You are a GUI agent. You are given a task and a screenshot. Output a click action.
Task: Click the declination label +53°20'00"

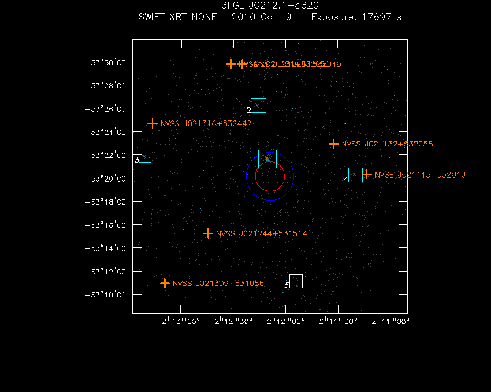click(107, 179)
